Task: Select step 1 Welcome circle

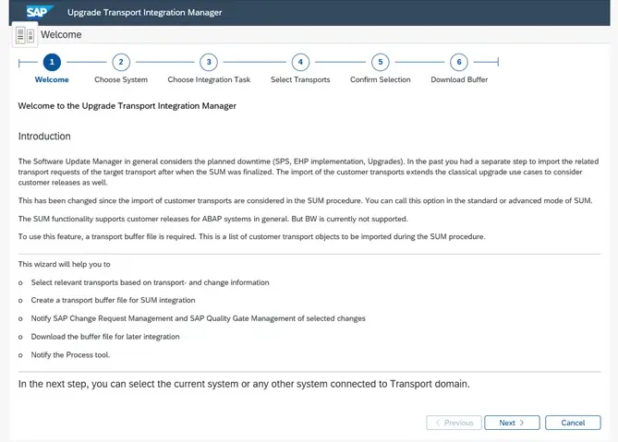Action: click(52, 62)
